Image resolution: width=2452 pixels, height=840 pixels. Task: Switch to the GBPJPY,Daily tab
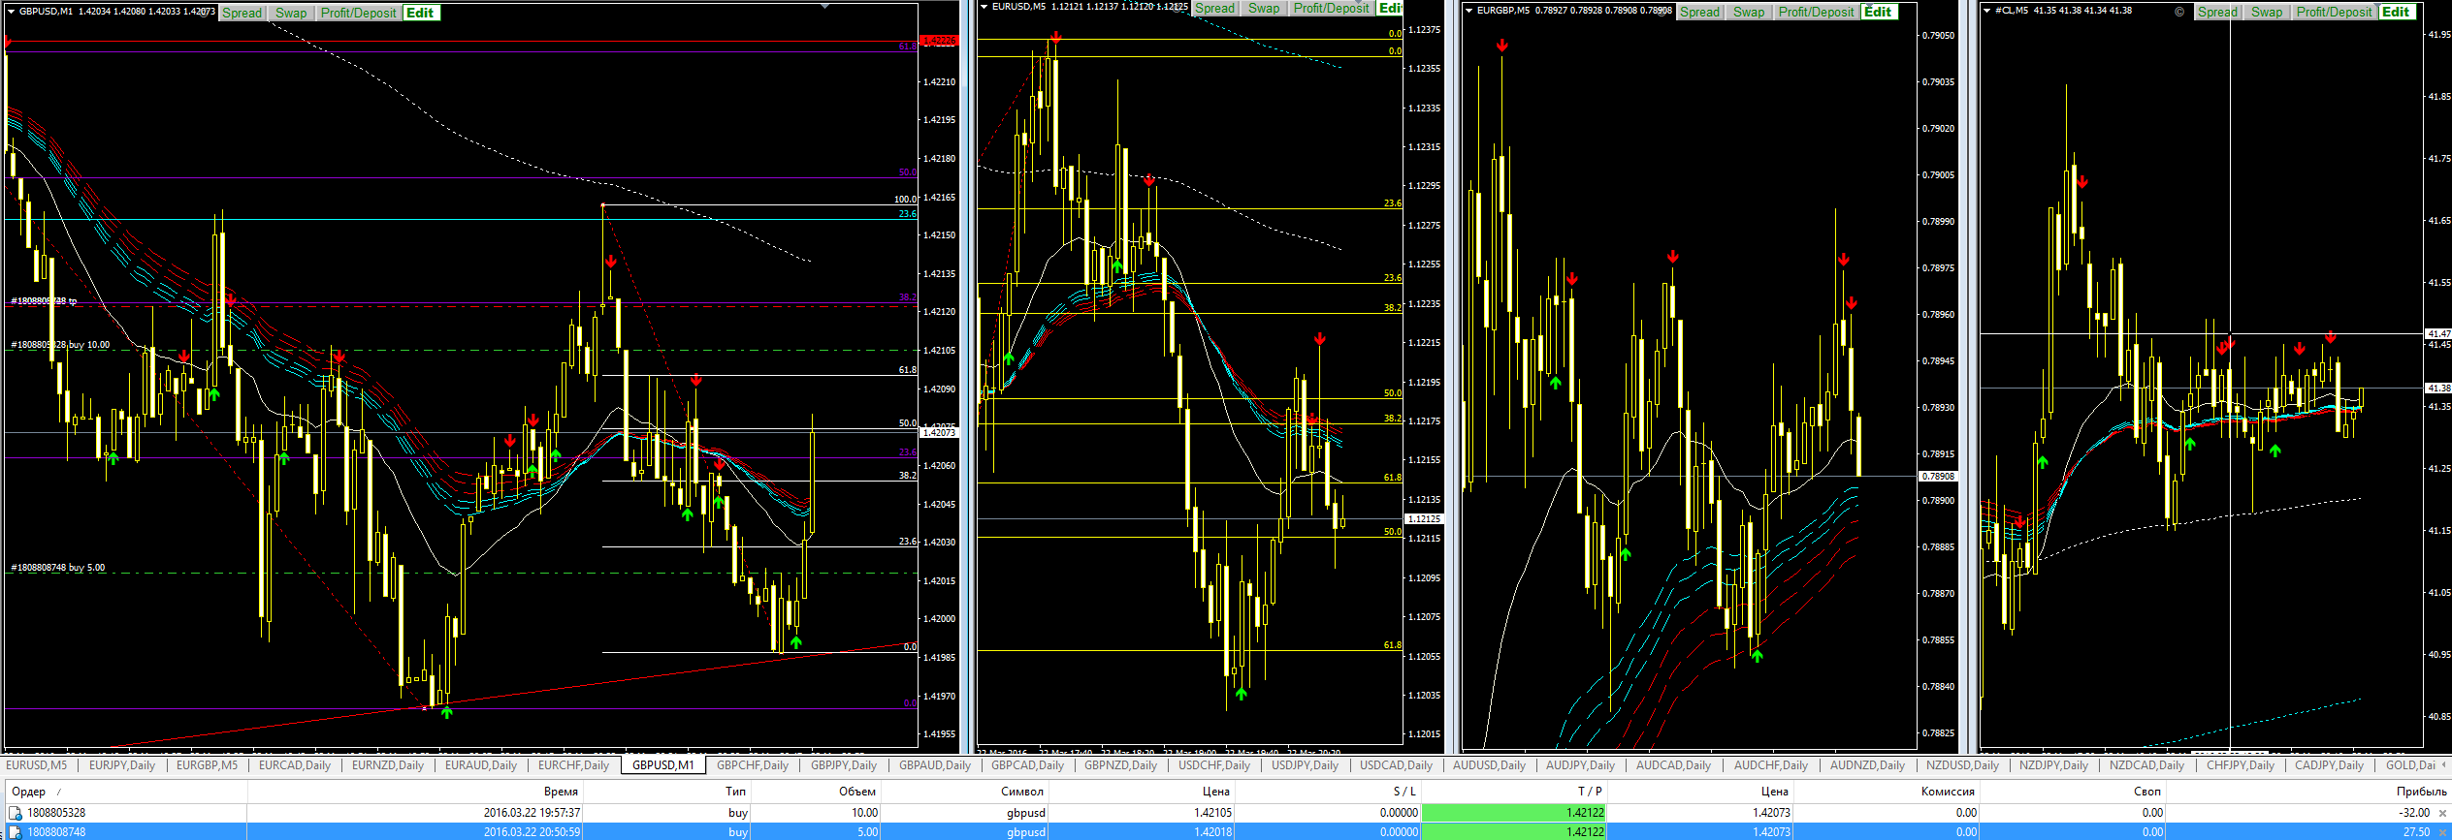tap(844, 765)
